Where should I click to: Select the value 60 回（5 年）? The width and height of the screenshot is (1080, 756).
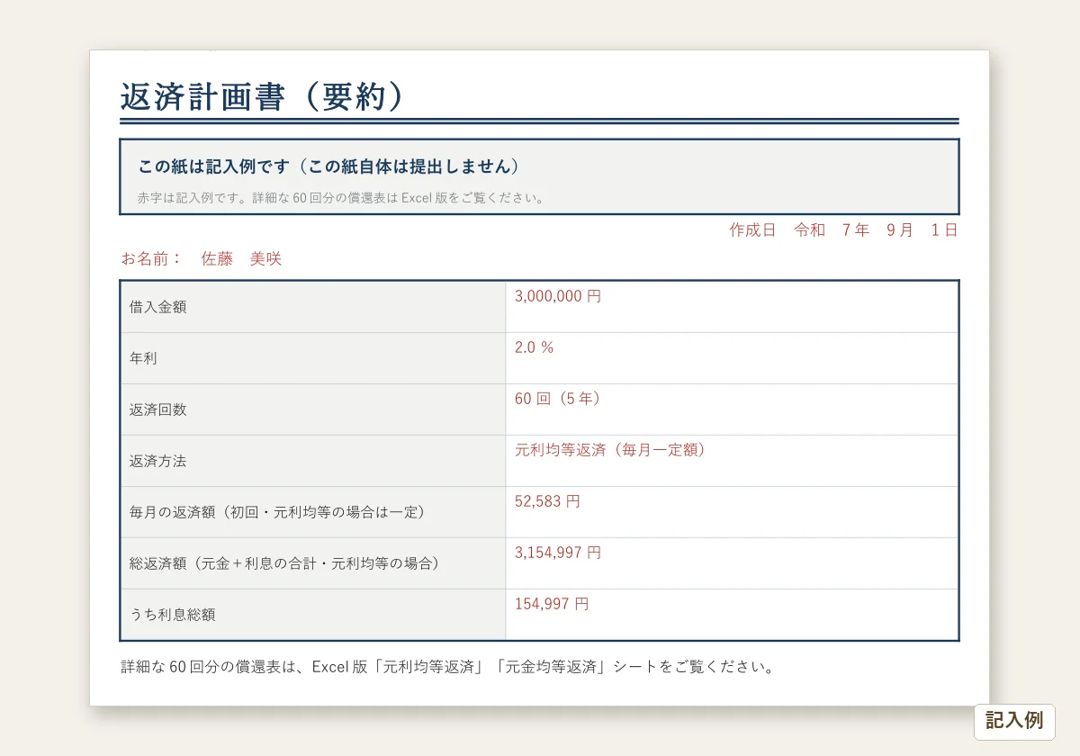pos(558,399)
